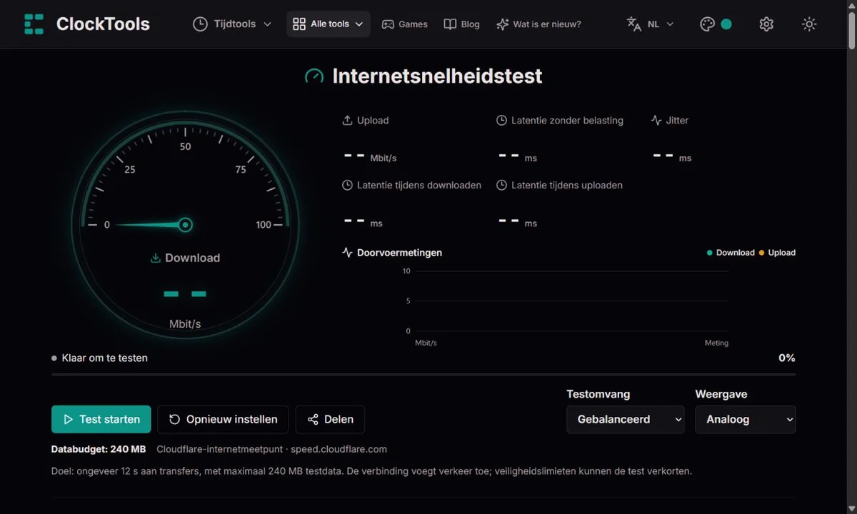Click the Latentie zonder belasting label
The height and width of the screenshot is (514, 857).
coord(567,121)
